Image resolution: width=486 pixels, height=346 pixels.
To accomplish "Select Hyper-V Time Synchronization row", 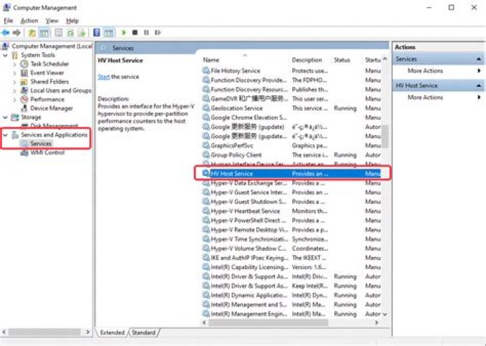I will [291, 239].
